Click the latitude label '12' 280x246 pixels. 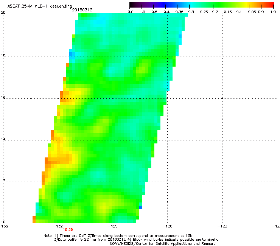(x=3, y=181)
